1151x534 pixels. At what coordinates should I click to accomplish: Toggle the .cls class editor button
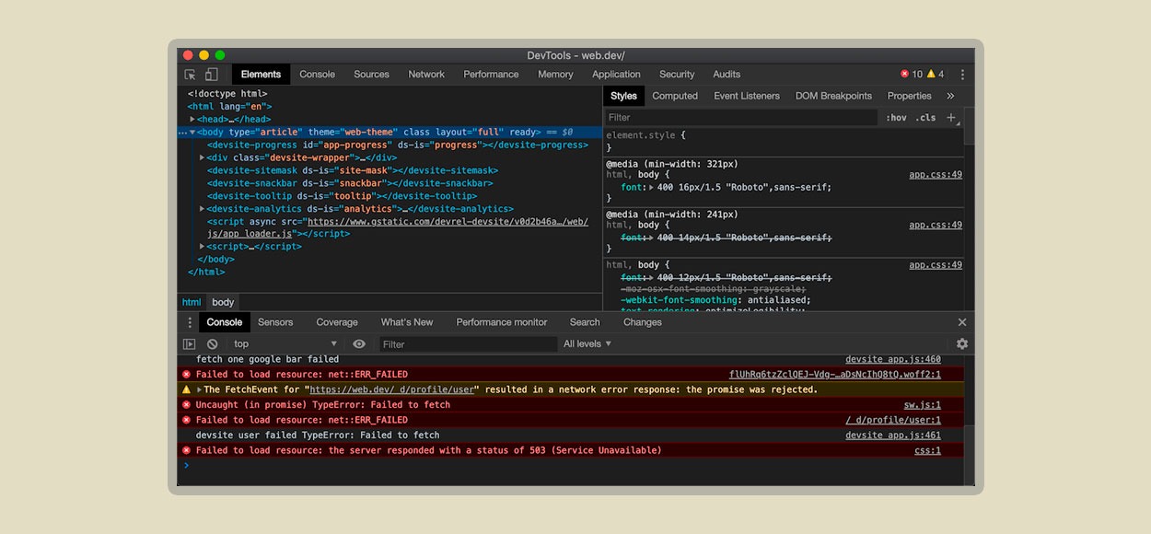coord(925,118)
